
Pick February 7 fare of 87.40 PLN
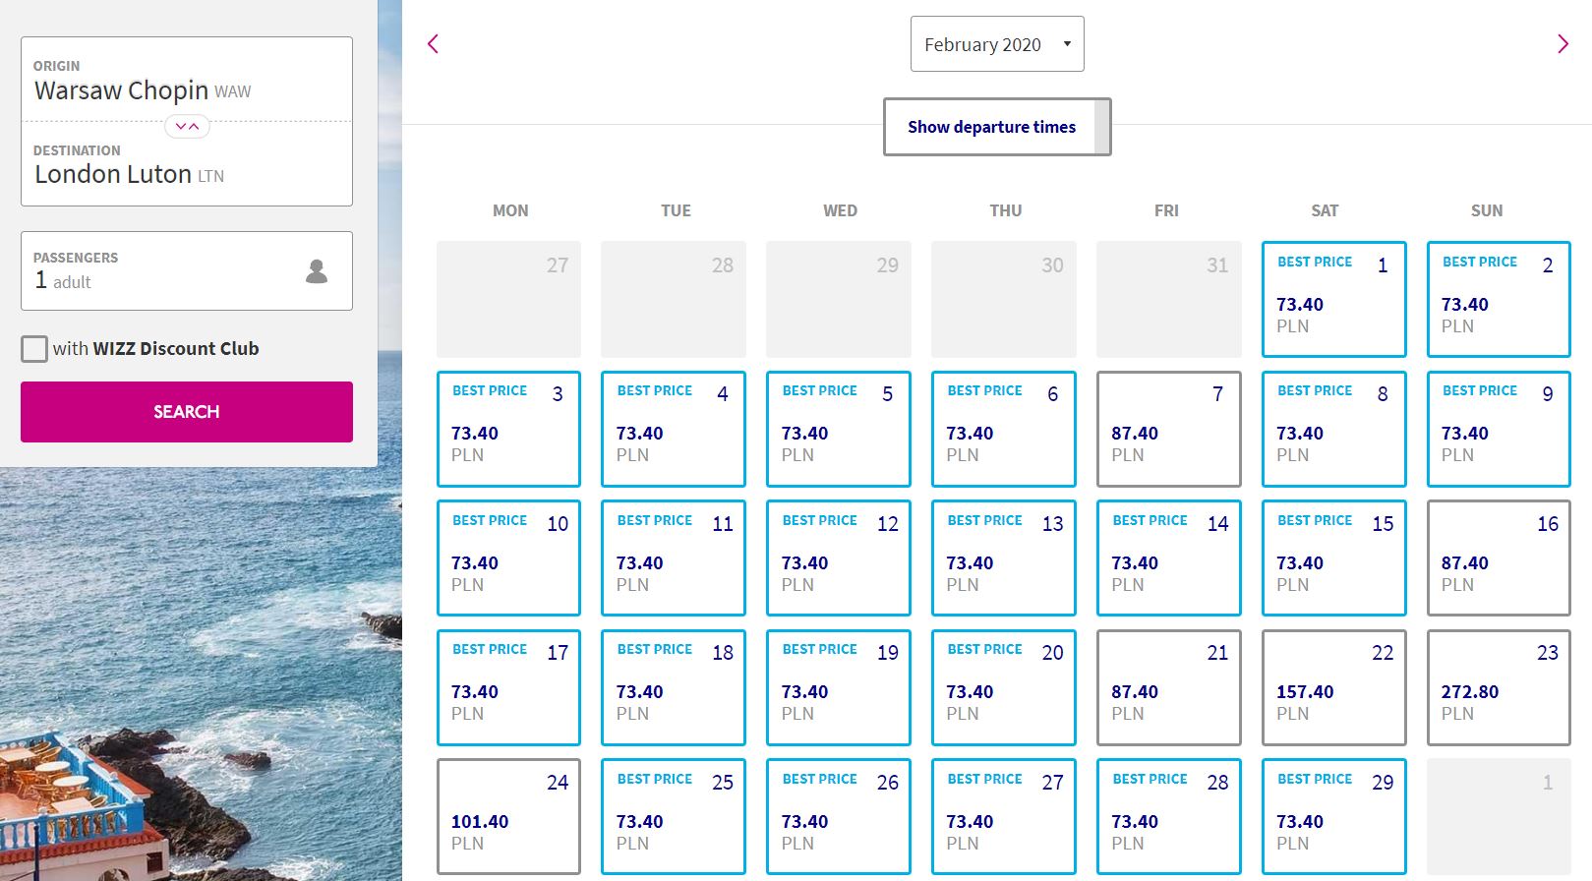1168,429
